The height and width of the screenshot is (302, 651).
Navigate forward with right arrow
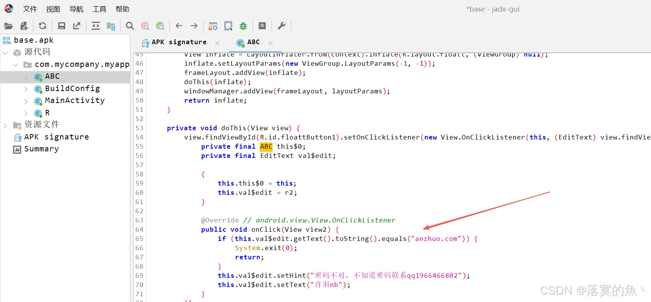(194, 26)
